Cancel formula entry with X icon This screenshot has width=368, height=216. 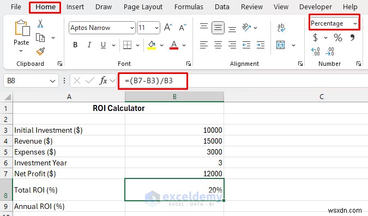tap(76, 81)
